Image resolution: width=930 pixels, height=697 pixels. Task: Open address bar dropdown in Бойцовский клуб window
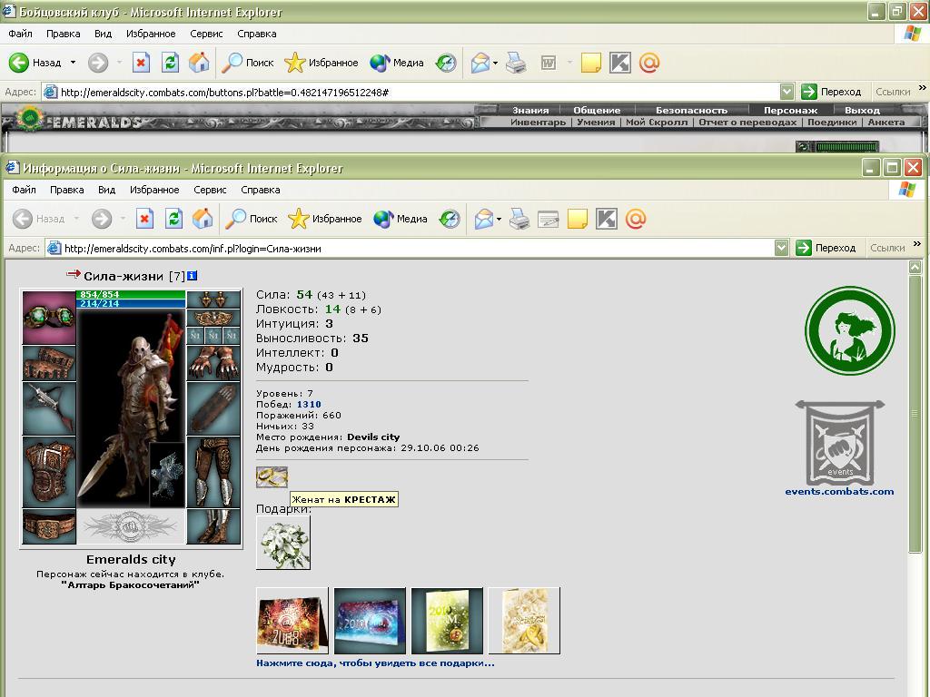click(787, 92)
